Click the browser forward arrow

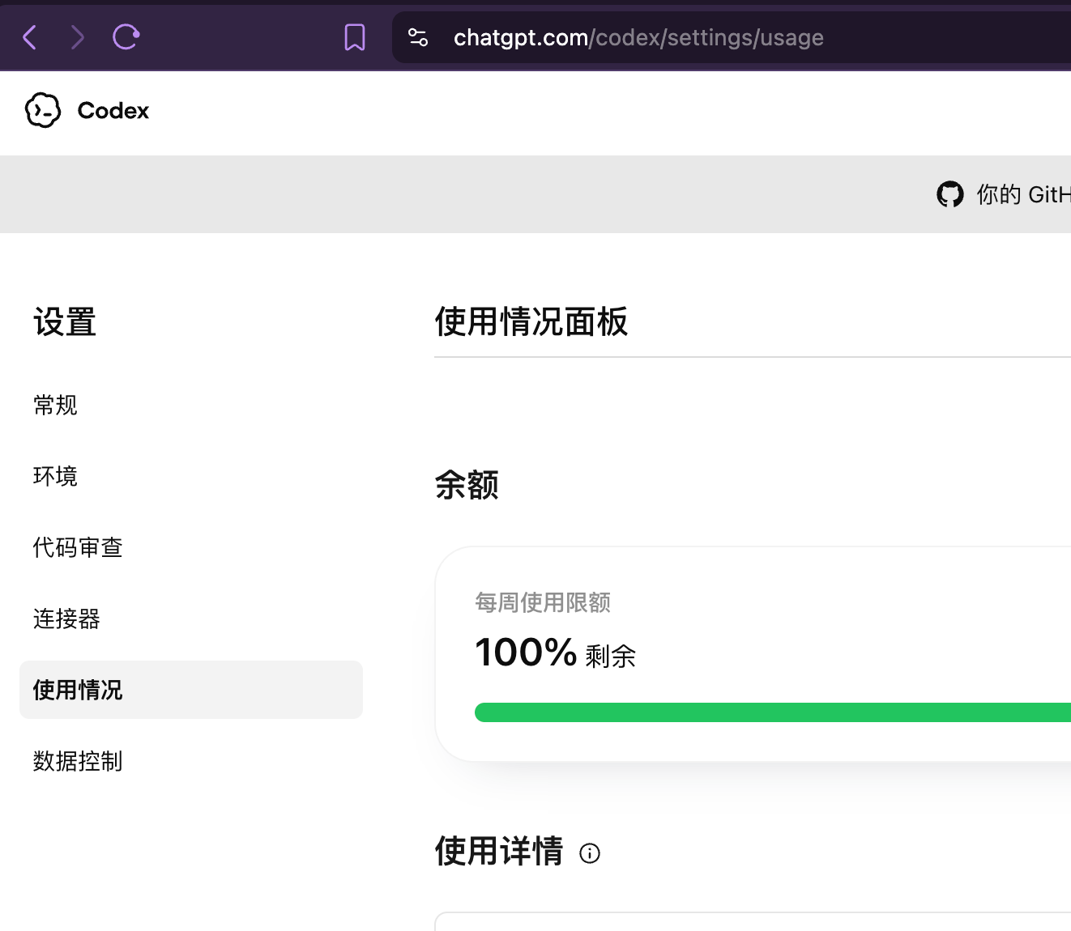(78, 37)
